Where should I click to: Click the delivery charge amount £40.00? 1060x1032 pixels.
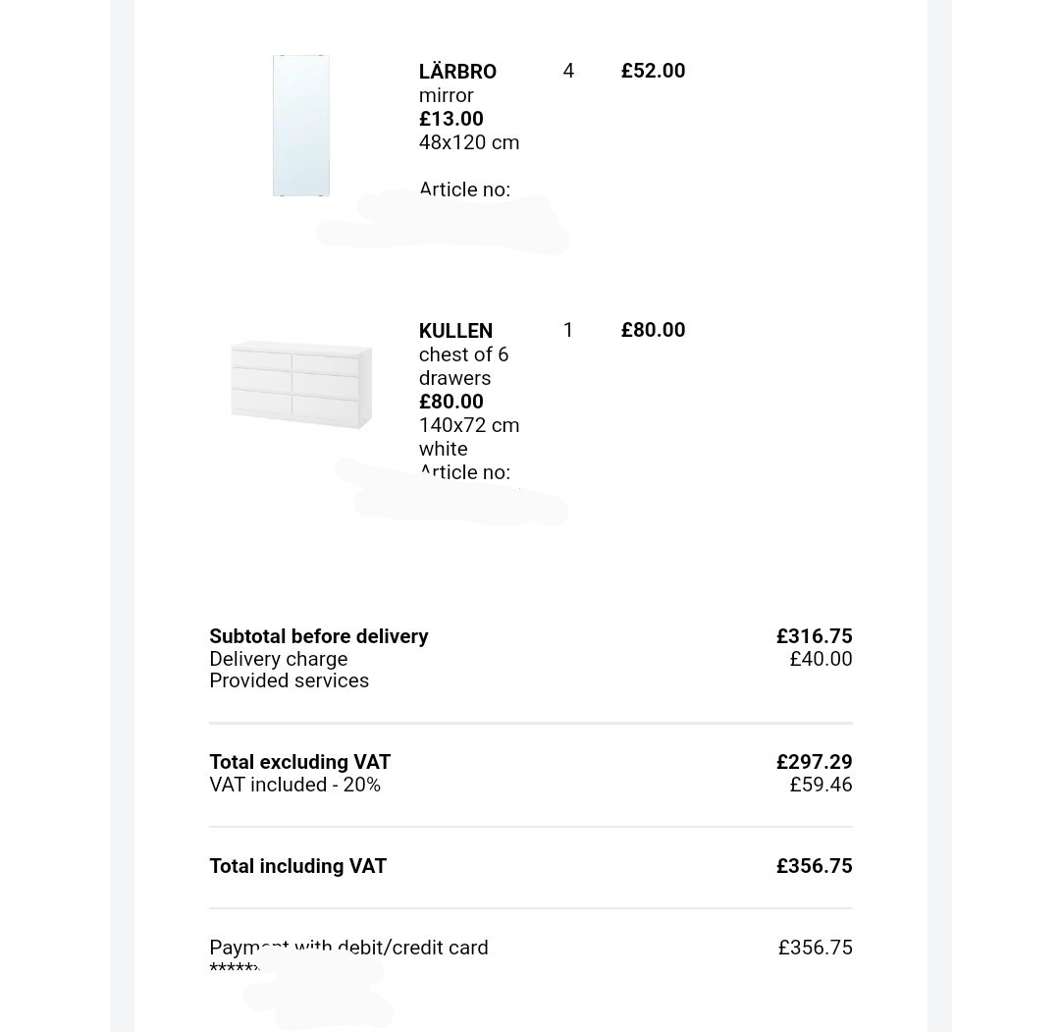821,659
